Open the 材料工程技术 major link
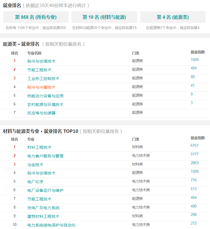The image size is (210, 229). 39,147
